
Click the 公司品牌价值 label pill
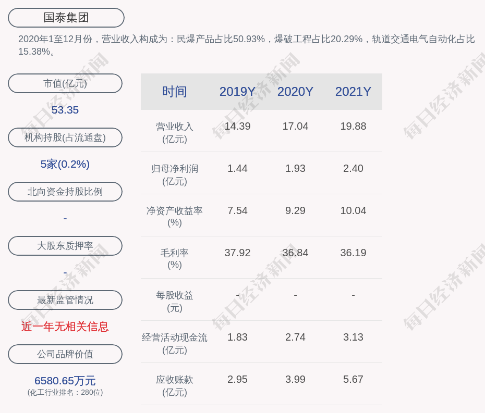[65, 354]
